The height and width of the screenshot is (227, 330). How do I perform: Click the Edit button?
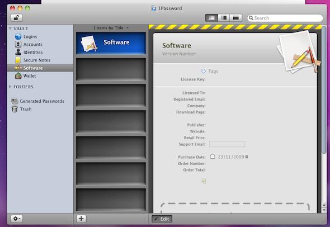(162, 219)
